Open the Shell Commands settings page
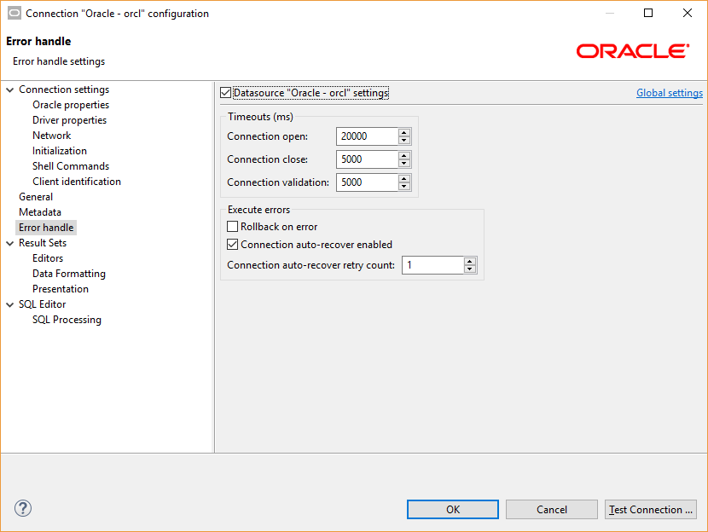The image size is (708, 532). click(x=70, y=165)
